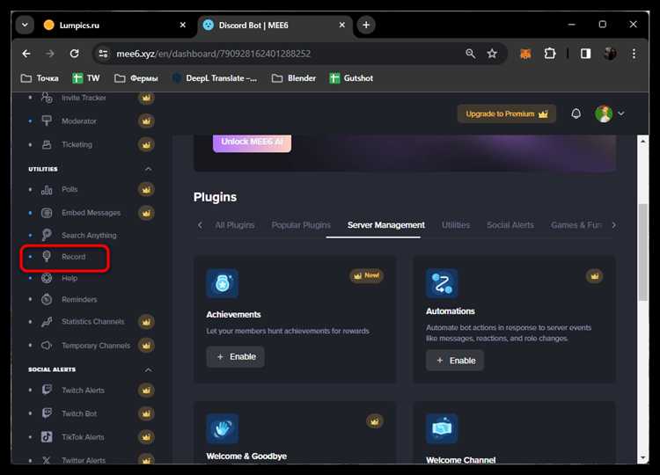Open the Temporary Channels icon

(x=47, y=346)
